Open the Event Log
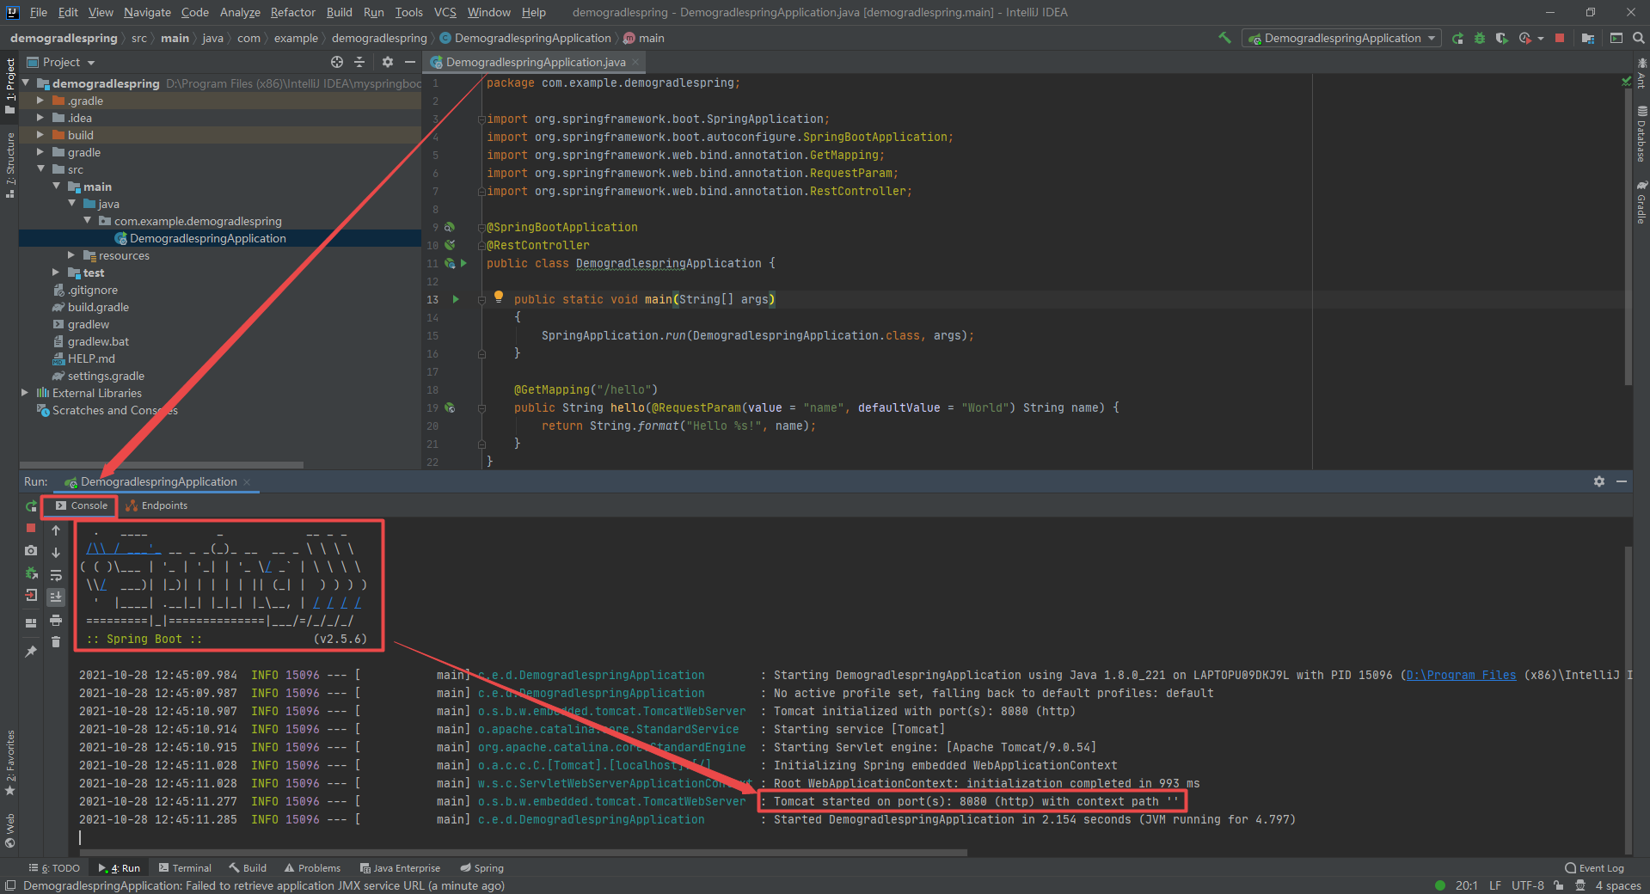This screenshot has width=1650, height=894. click(1594, 868)
